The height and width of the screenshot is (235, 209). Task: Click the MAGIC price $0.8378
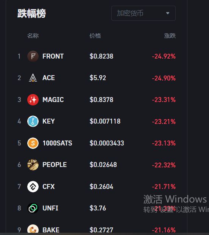coord(101,100)
